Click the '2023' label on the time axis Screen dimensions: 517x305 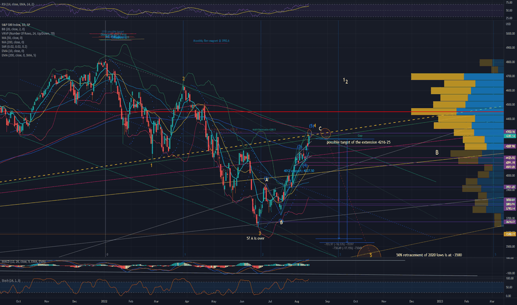(440, 301)
